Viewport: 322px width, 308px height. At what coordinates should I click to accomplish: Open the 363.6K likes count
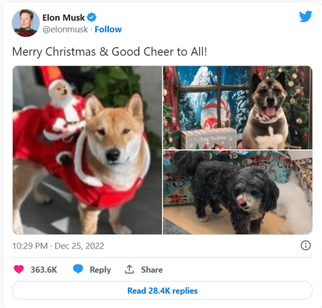pyautogui.click(x=44, y=270)
